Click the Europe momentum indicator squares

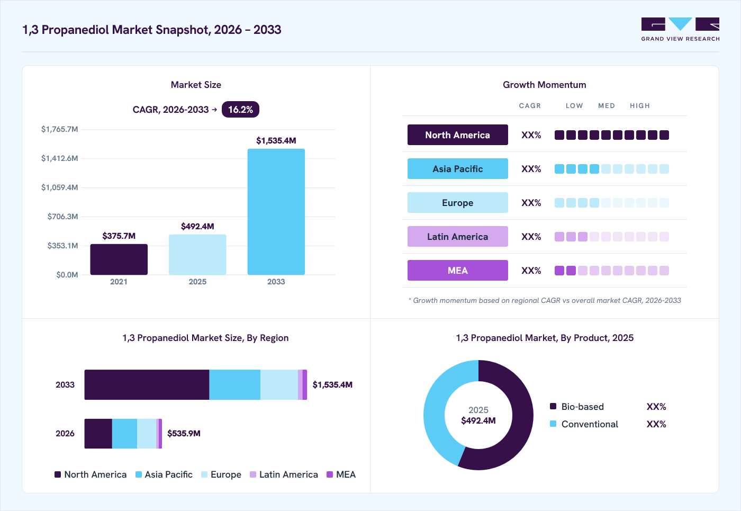[612, 203]
